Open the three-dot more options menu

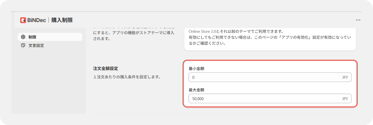(x=358, y=20)
